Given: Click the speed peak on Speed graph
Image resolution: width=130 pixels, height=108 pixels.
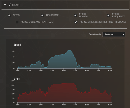Looking at the screenshot, I should [x=69, y=50].
